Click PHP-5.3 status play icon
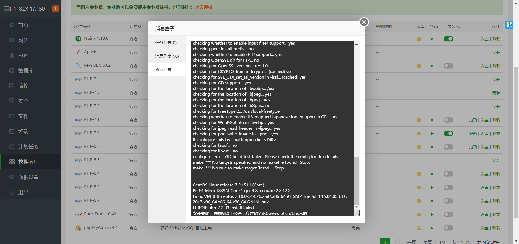 pos(432,188)
